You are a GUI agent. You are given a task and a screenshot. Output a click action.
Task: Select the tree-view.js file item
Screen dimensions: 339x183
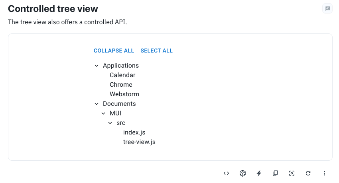pos(139,142)
